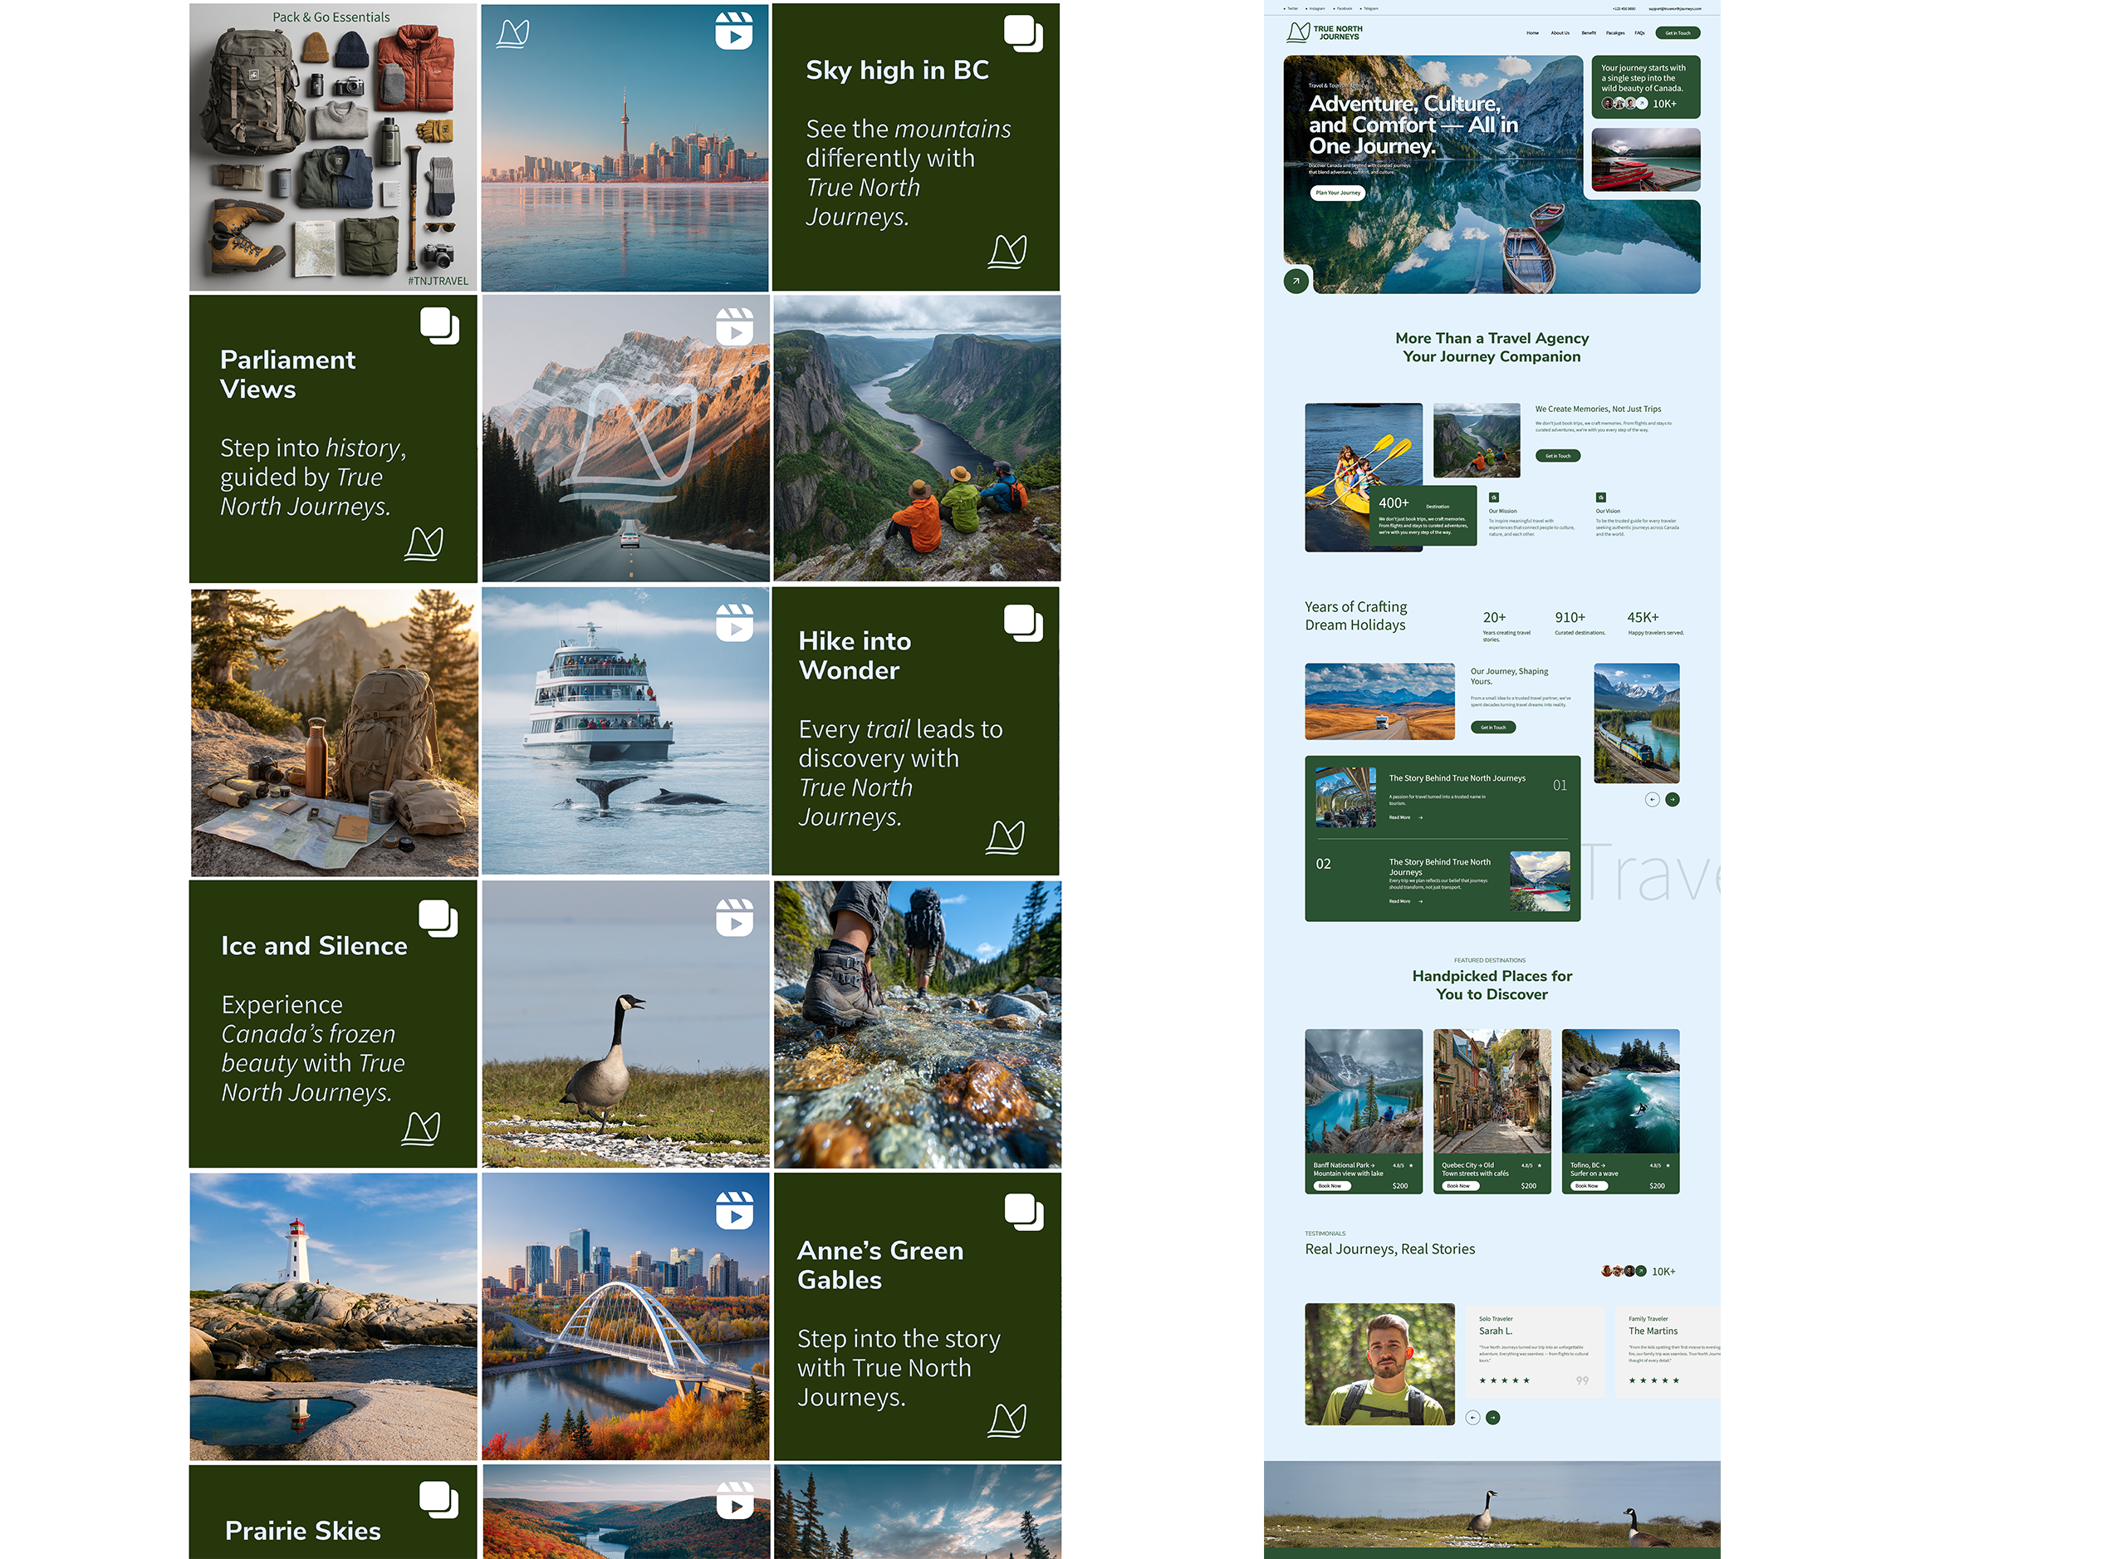The height and width of the screenshot is (1559, 2126).
Task: Open the FAQs menu item
Action: coord(1640,33)
